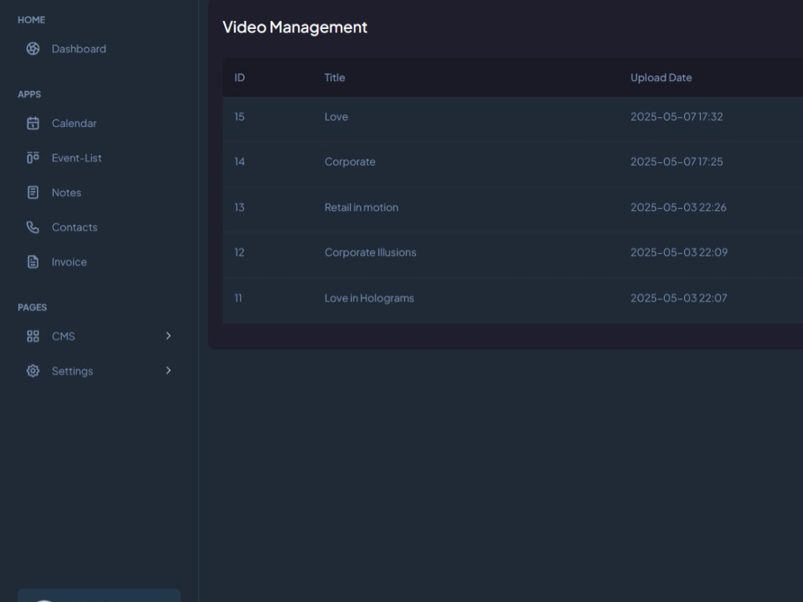This screenshot has width=803, height=602.
Task: Select the Retail in motion video title
Action: 361,207
